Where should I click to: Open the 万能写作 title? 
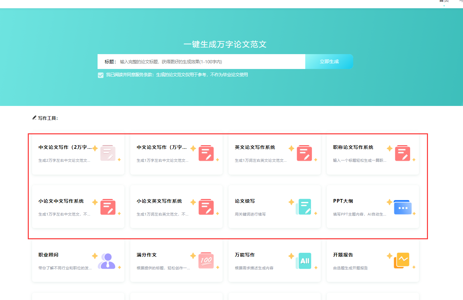(x=245, y=255)
